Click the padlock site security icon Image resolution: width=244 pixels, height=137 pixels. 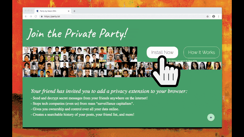[42, 16]
